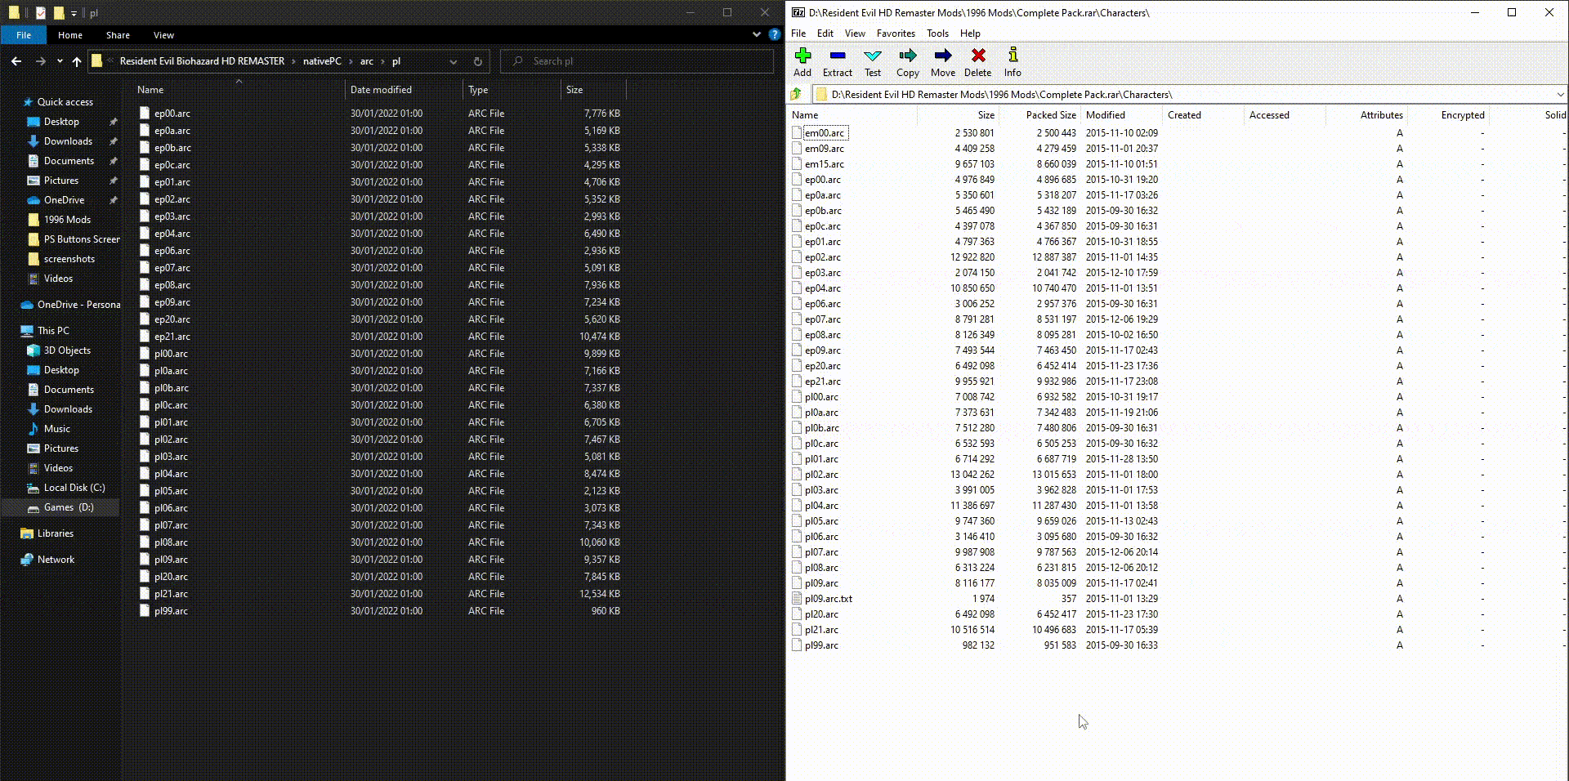The width and height of the screenshot is (1569, 781).
Task: Sort by Date modified column
Action: [x=404, y=90]
